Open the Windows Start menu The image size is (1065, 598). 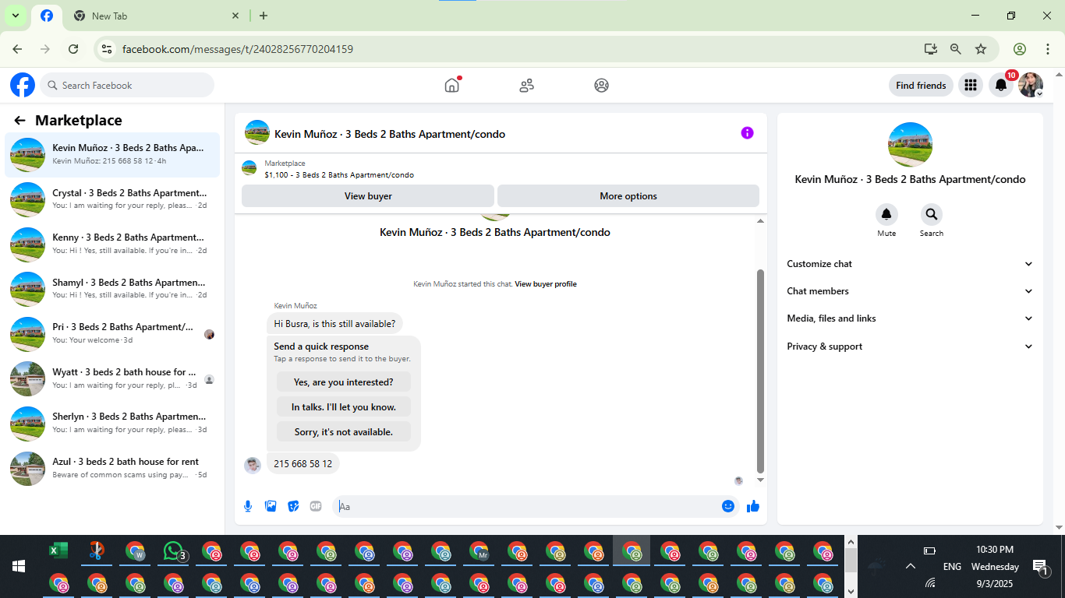pos(19,566)
